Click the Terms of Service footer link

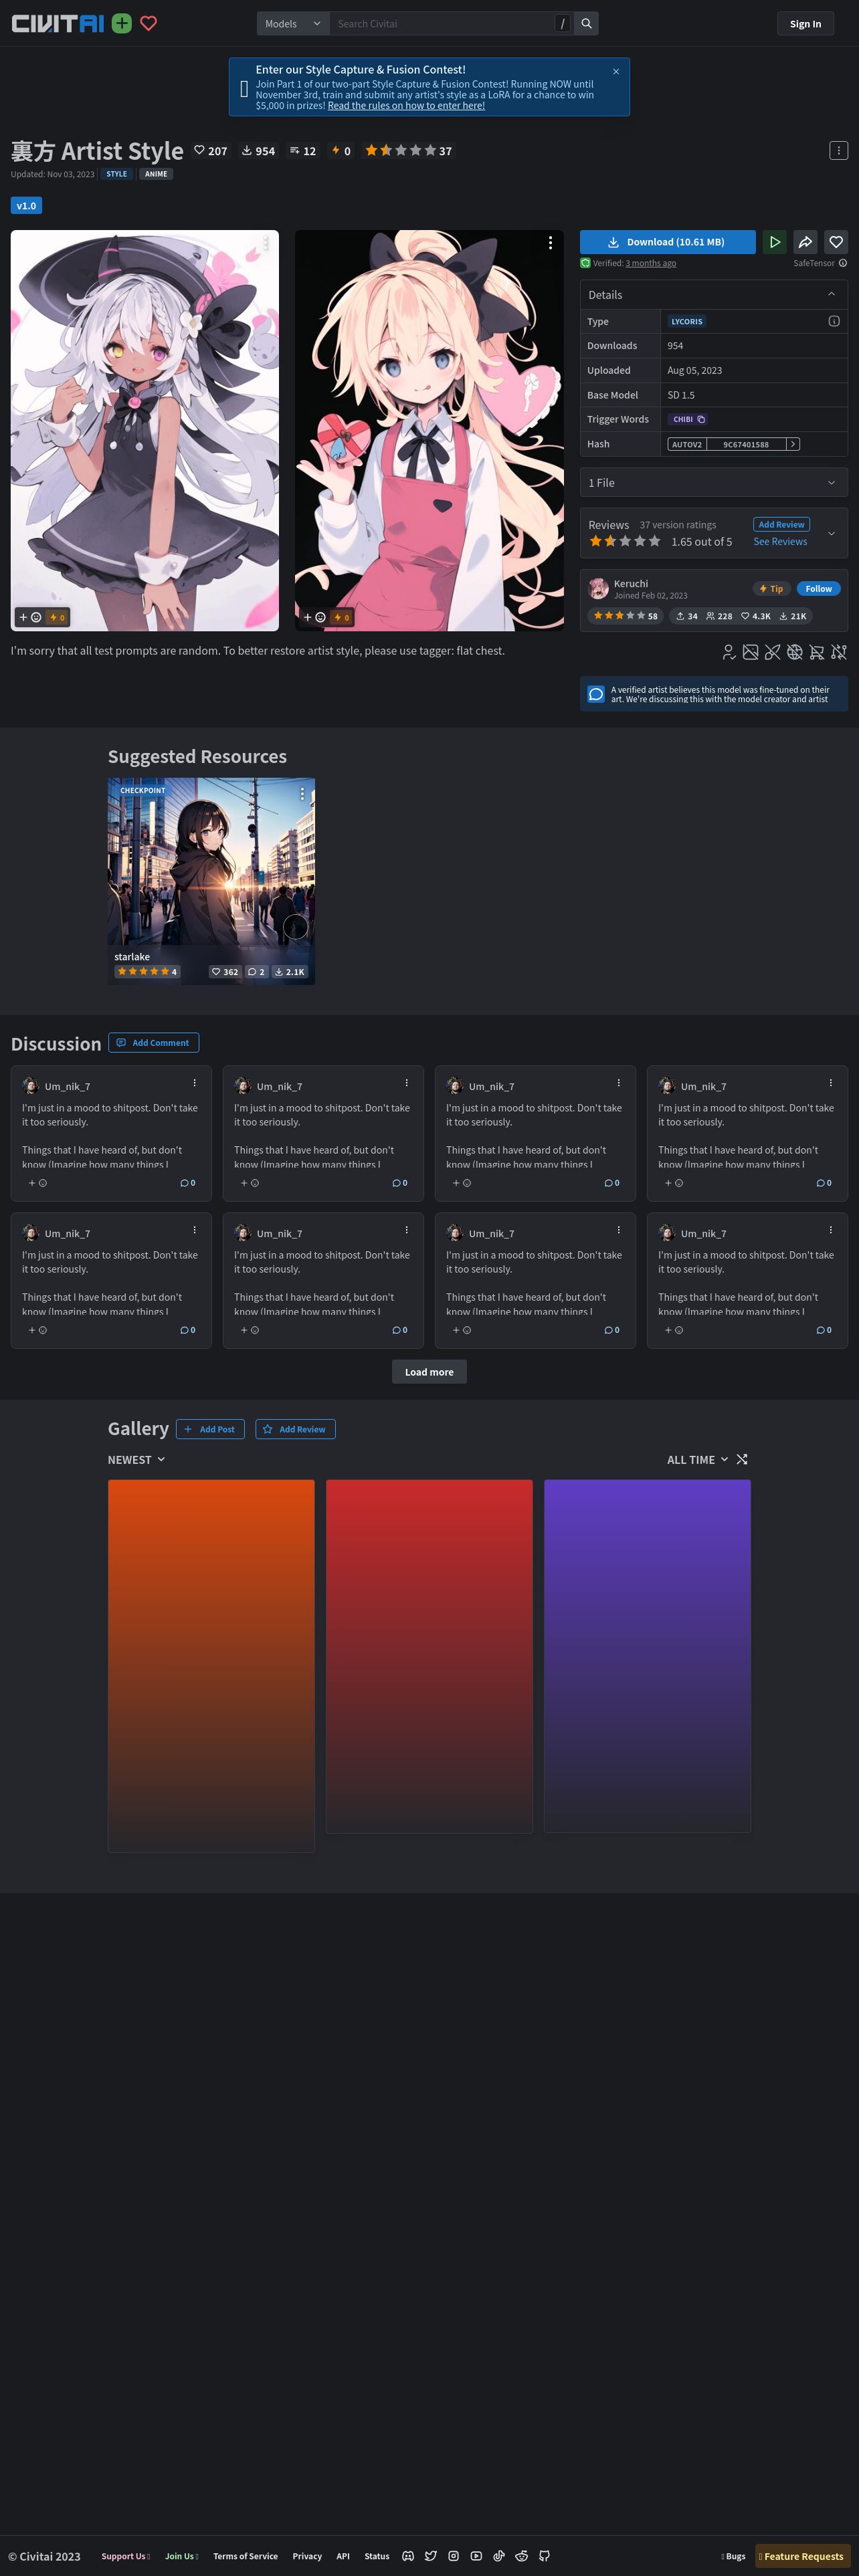[x=245, y=2556]
